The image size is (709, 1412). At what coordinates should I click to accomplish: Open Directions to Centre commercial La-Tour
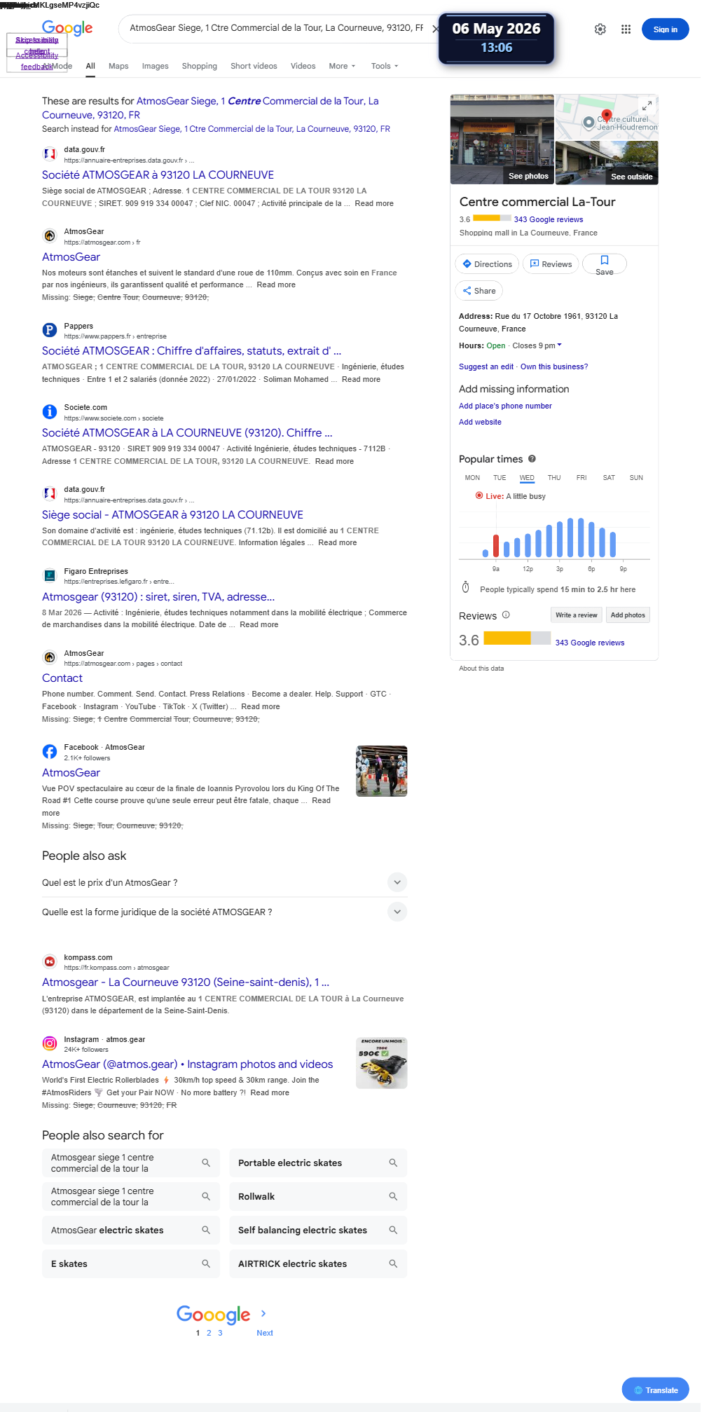coord(487,264)
